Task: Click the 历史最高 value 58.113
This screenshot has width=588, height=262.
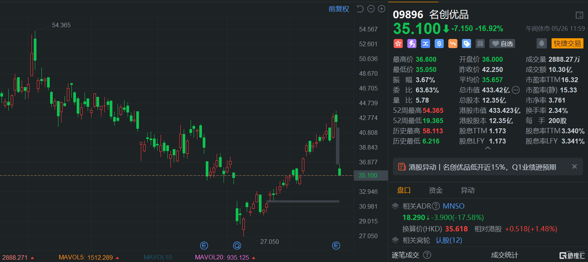Action: (433, 131)
